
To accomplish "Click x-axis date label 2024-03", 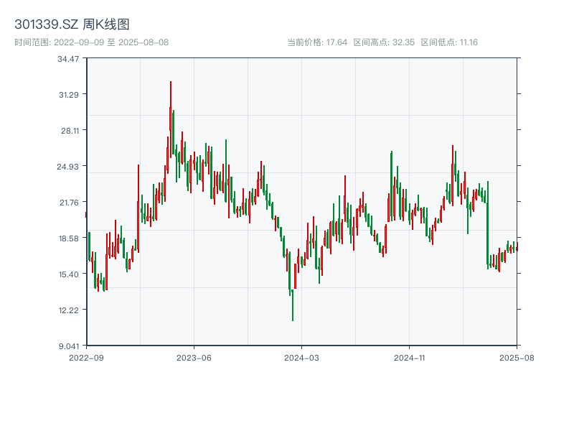I will coord(301,358).
